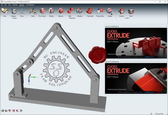Image resolution: width=168 pixels, height=115 pixels.
Task: Choose the Patch tool
Action: pos(131,11)
